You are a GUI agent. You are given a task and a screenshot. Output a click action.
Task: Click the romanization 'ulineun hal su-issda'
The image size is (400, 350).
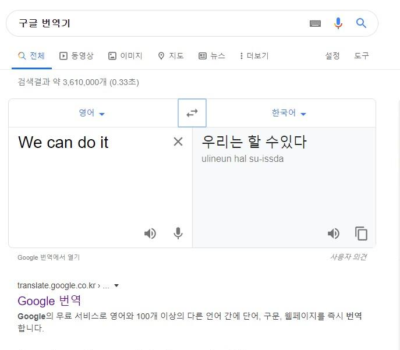coord(242,158)
